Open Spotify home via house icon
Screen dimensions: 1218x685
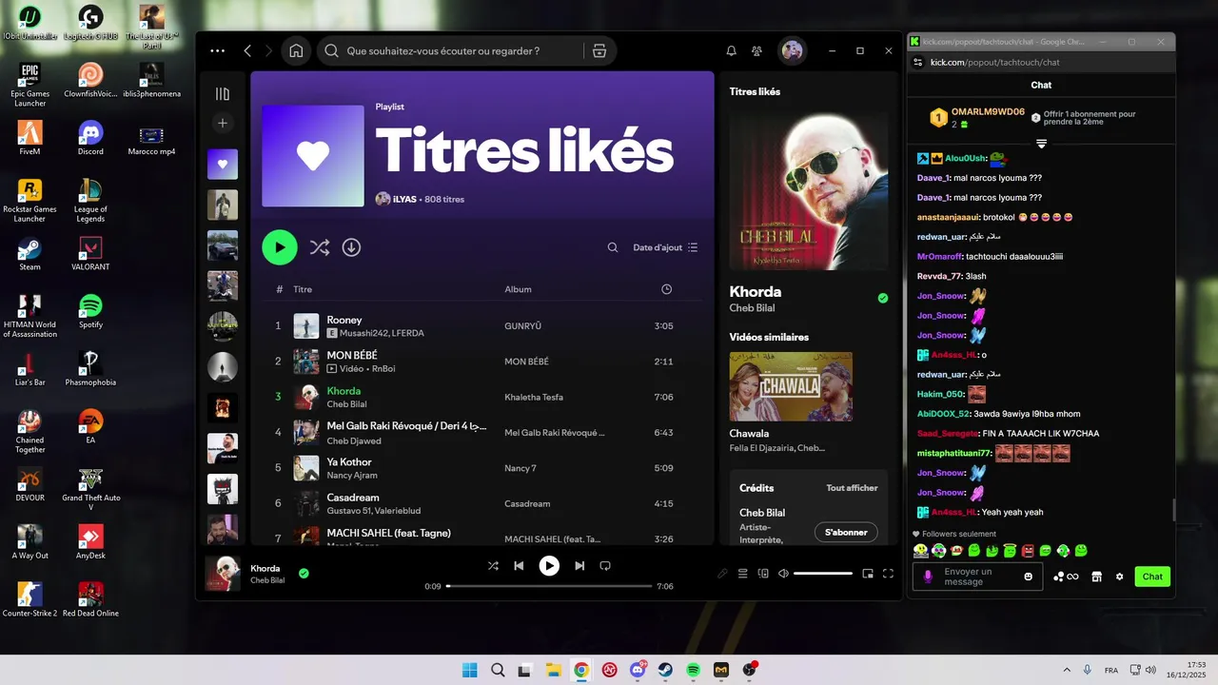296,51
